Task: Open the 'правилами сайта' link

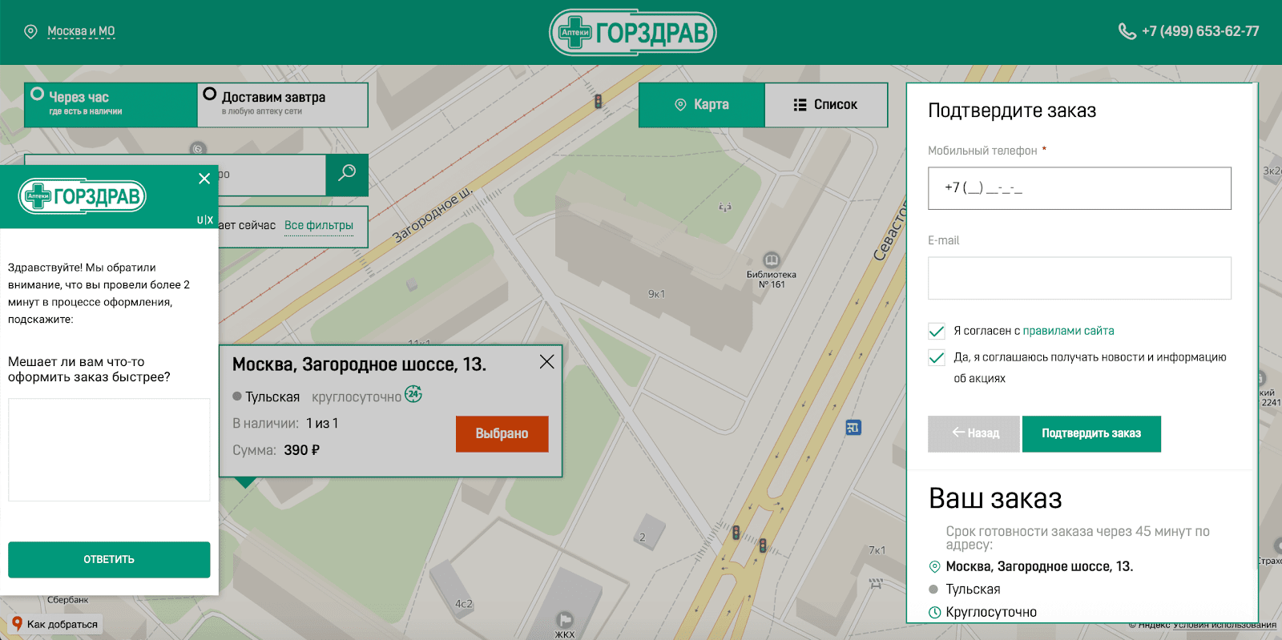Action: 1068,331
